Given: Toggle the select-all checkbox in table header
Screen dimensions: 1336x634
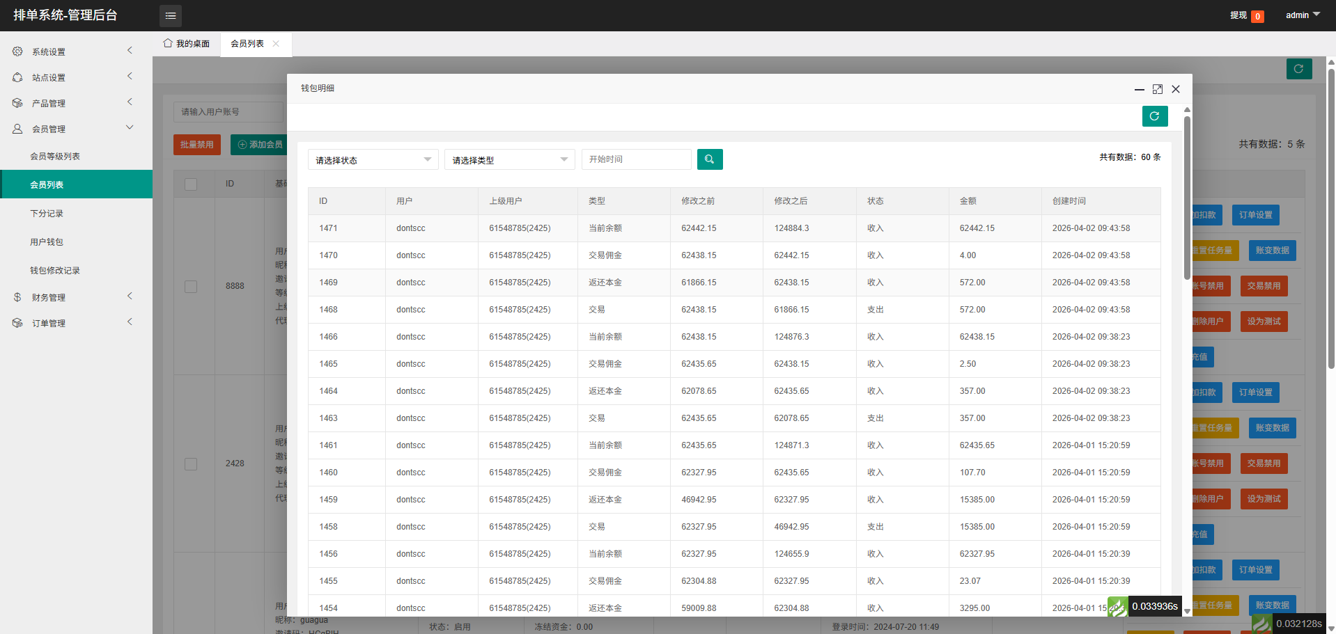Looking at the screenshot, I should coord(191,184).
